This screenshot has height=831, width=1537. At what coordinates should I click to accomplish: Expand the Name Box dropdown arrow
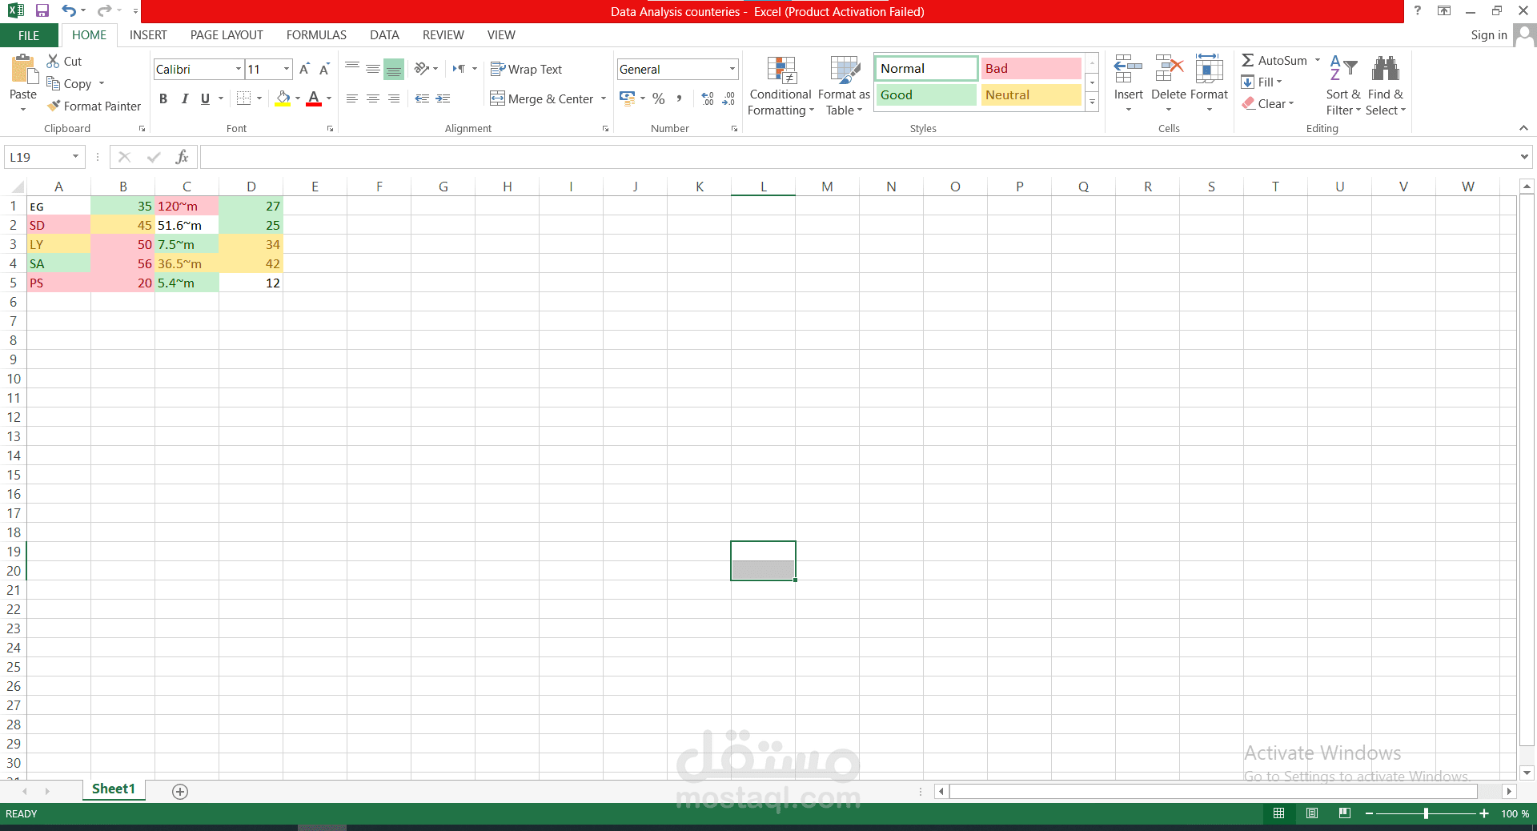coord(75,157)
